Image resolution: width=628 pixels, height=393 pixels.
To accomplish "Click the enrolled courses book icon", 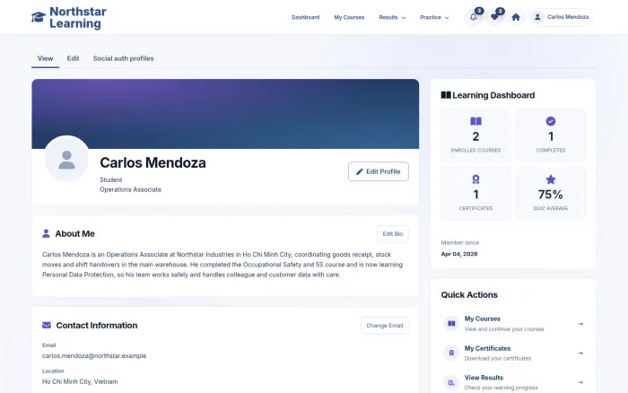I will (475, 121).
